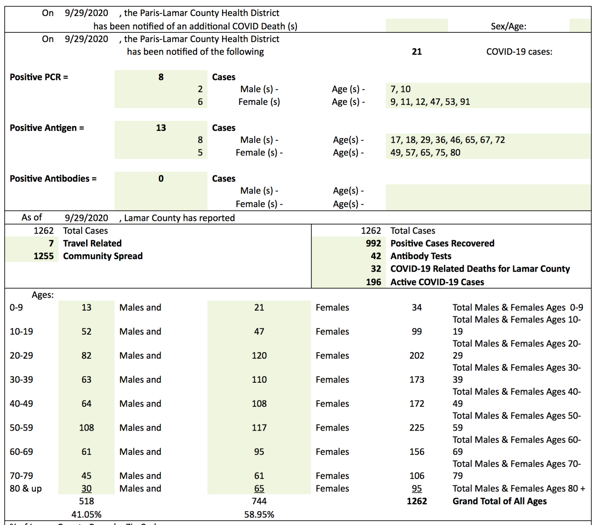Screen dimensions: 600x525
Task: Select the PCR female ages '9, 11, 12, 47, 53, 91'
Action: [x=488, y=102]
